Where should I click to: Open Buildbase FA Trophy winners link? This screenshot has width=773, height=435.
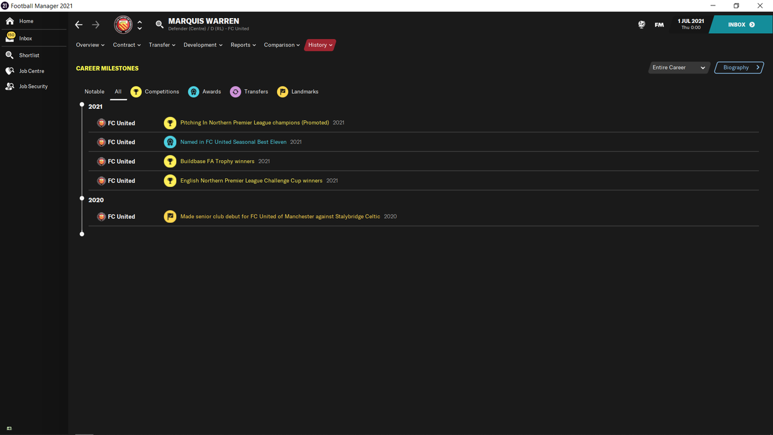point(217,161)
